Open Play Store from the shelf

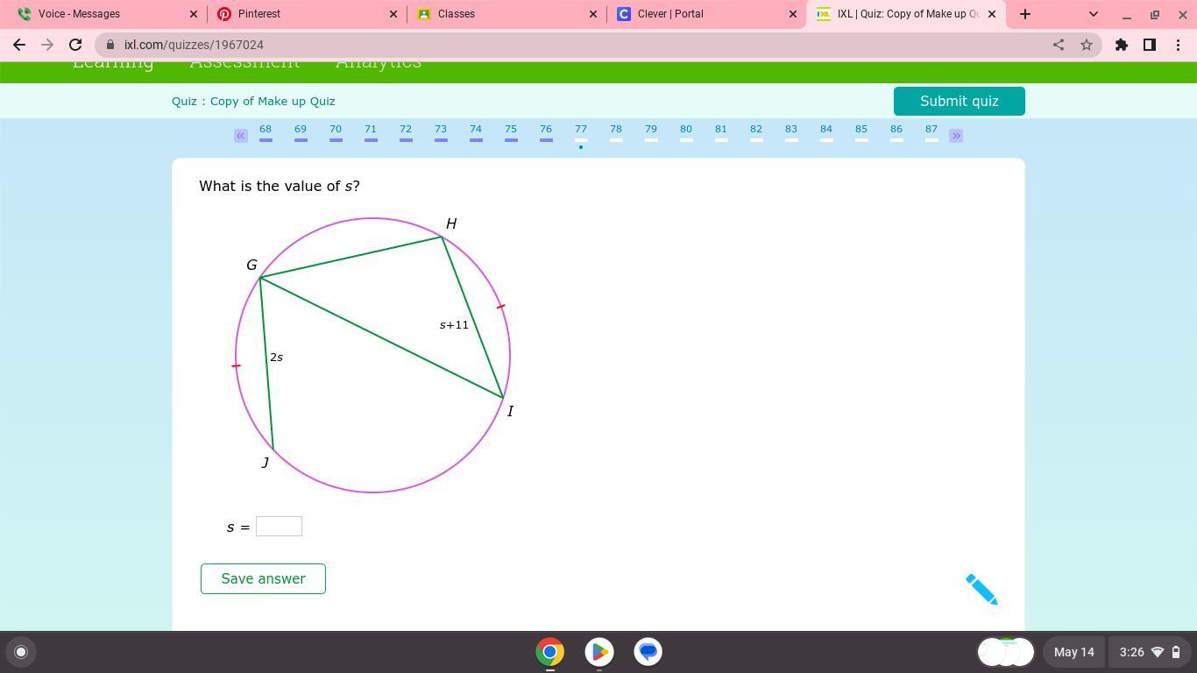click(599, 652)
